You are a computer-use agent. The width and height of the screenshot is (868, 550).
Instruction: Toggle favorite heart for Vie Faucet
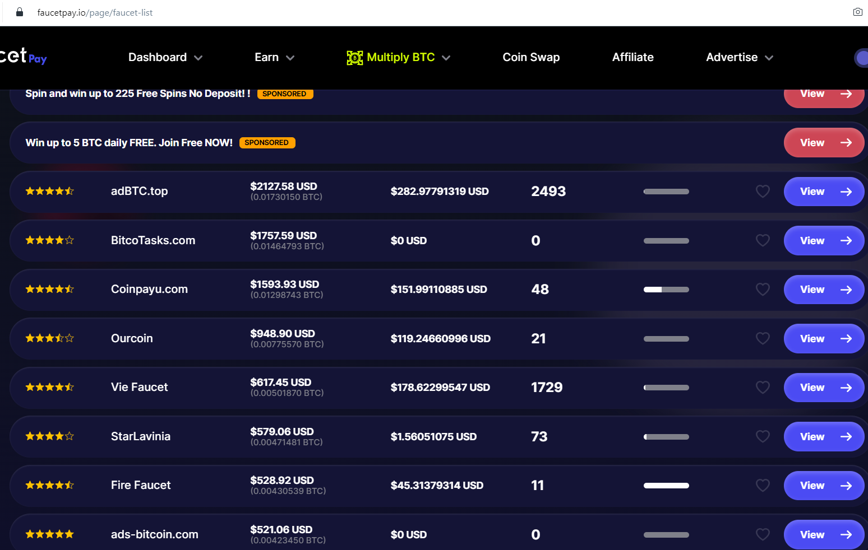(x=763, y=388)
